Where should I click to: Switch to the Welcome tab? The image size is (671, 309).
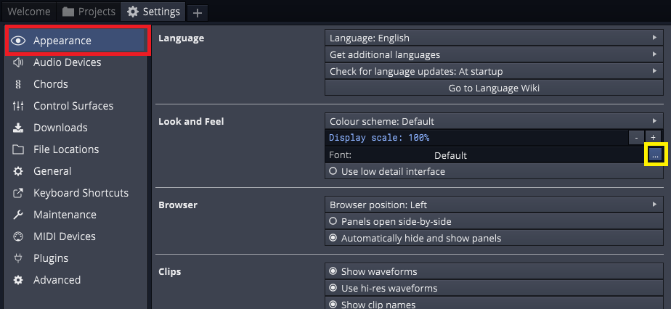(29, 12)
